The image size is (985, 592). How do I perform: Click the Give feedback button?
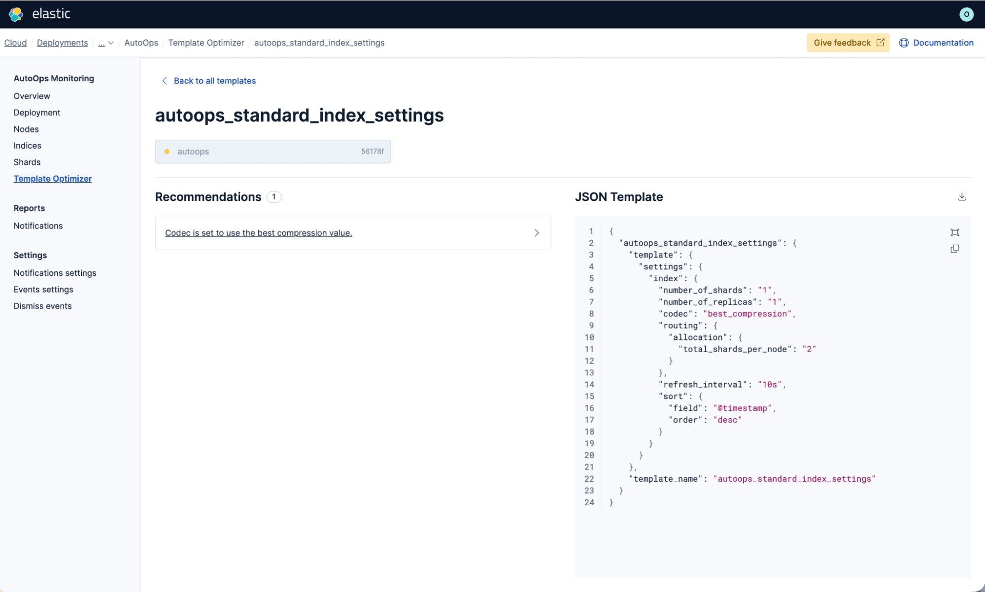tap(848, 43)
